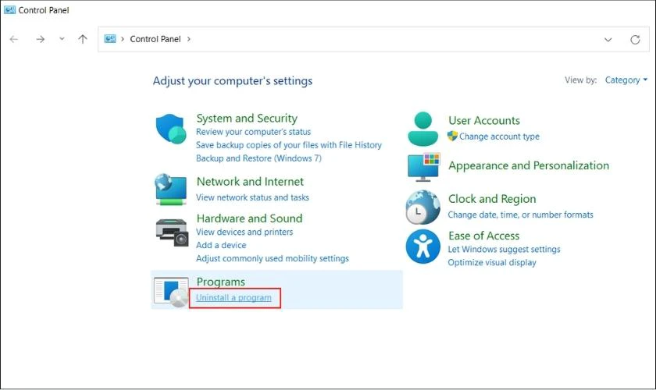Click the Control Panel title bar icon

click(9, 9)
